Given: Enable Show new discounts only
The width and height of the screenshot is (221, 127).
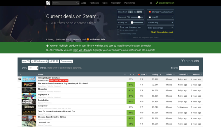Looking at the screenshot, I should (118, 27).
